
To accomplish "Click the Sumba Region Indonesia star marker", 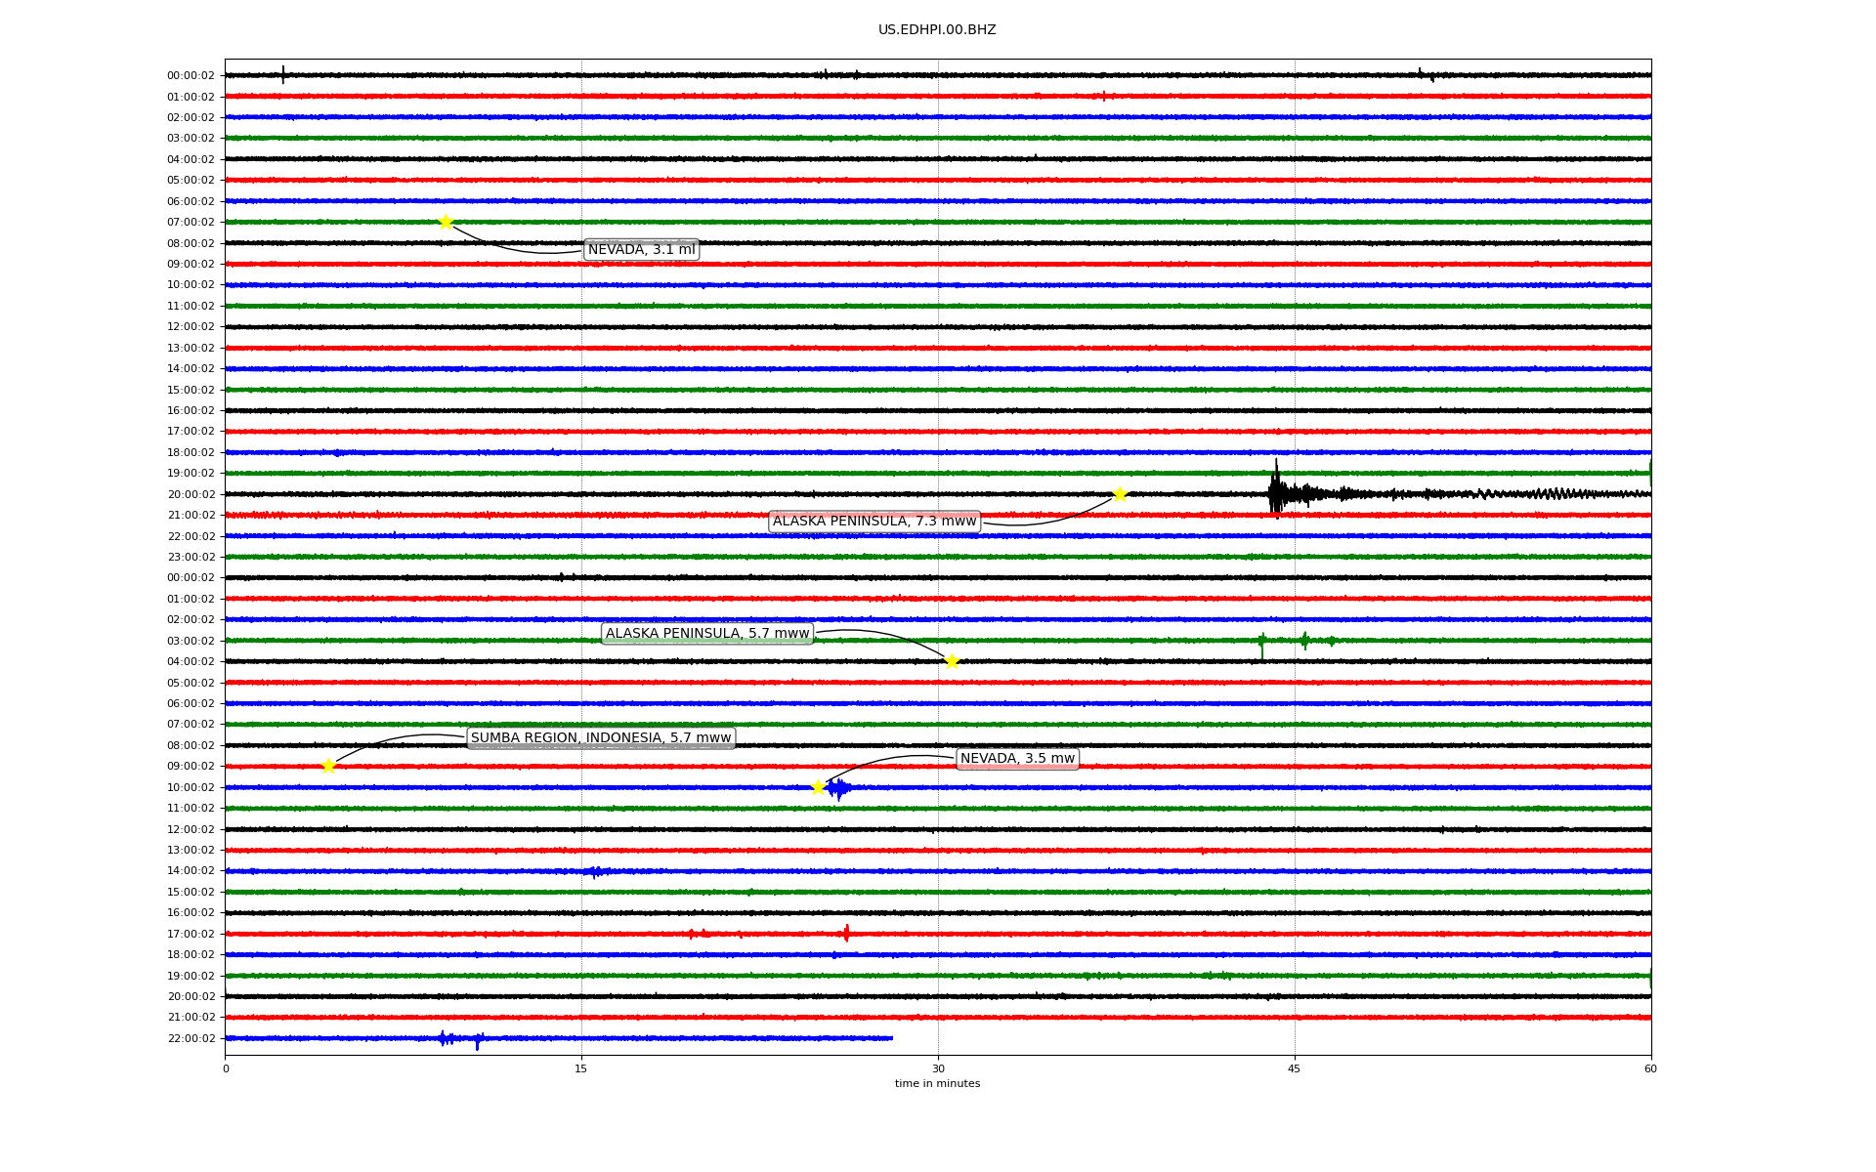I will [x=328, y=766].
